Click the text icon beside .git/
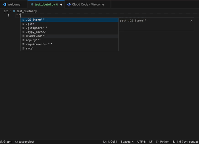Image resolution: width=199 pixels, height=144 pixels. pyautogui.click(x=23, y=24)
